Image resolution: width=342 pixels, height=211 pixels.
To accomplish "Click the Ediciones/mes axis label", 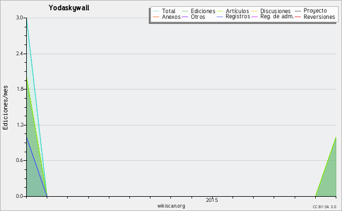I will tap(5, 108).
